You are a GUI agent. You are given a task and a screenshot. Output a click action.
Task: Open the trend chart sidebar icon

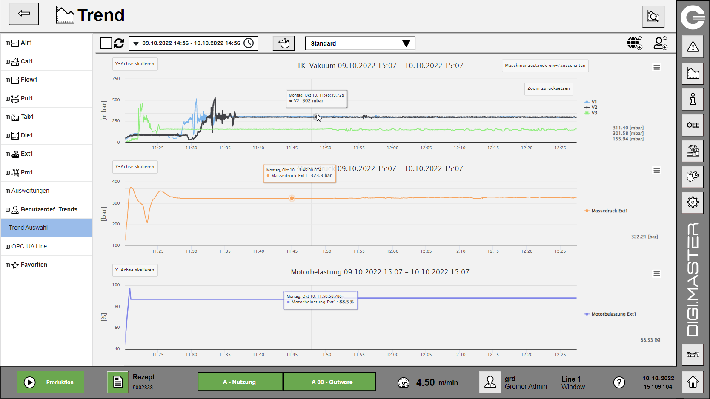(x=693, y=73)
